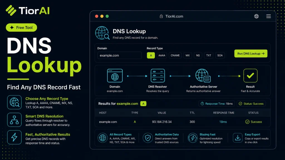Screen dimensions: 285x160
Task: Click the 93.184.216.34 value cell
Action: click(162, 122)
